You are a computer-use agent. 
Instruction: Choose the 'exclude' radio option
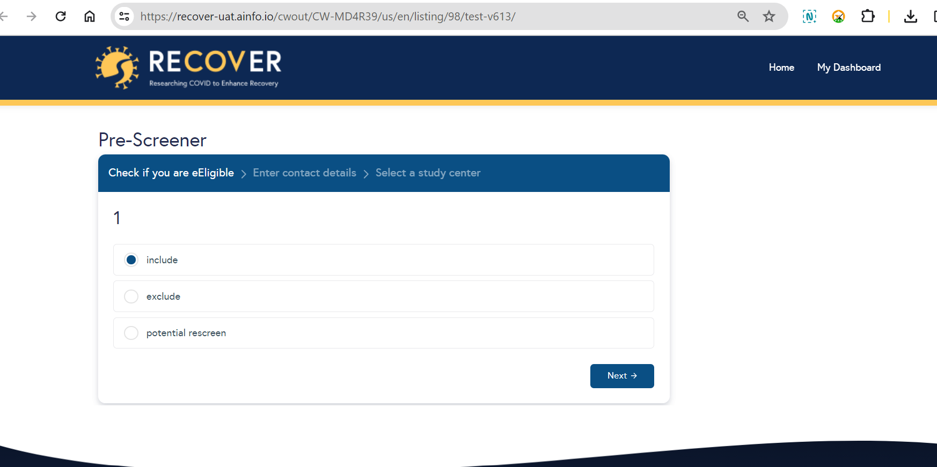tap(131, 296)
